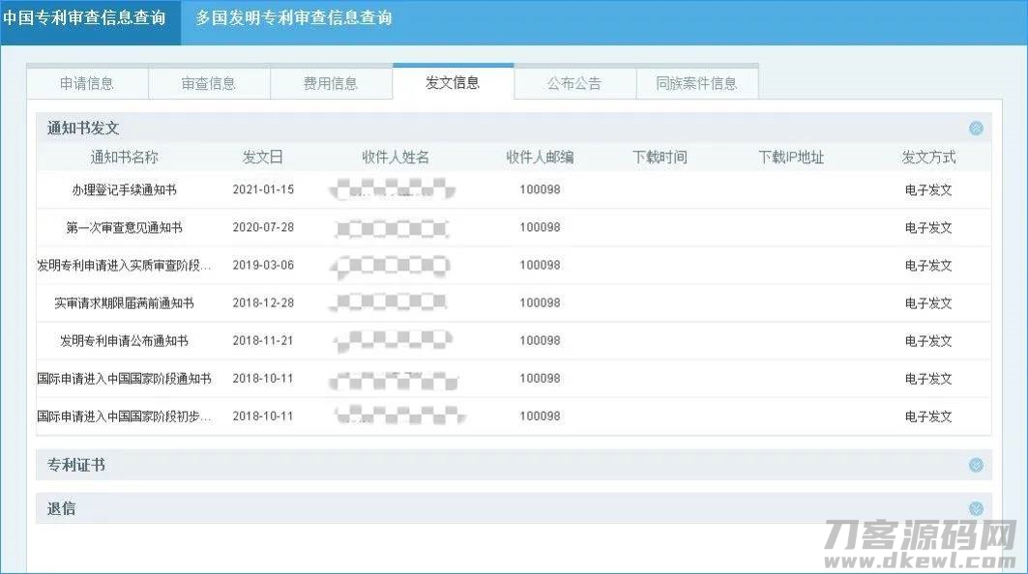
Task: Click the 通知书名称 column header
Action: point(122,157)
